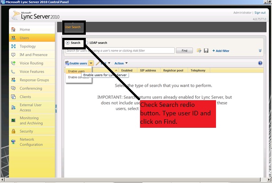Choose Enable users from the dropdown menu
Viewport: 272px width, 183px height.
click(x=78, y=71)
